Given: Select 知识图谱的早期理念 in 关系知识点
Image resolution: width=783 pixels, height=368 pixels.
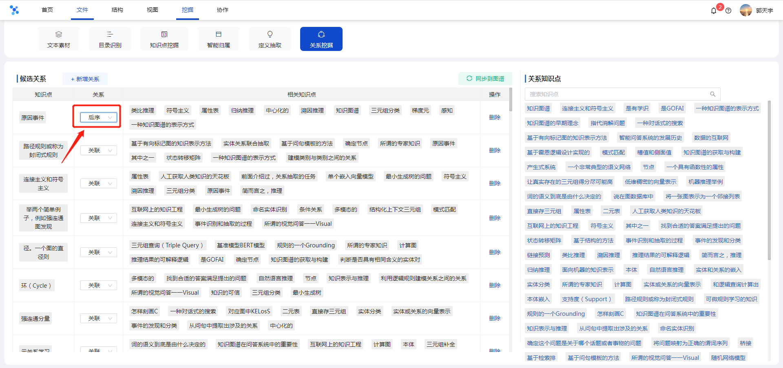Looking at the screenshot, I should 553,123.
